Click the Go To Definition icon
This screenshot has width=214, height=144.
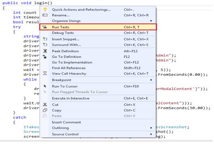tap(45, 57)
